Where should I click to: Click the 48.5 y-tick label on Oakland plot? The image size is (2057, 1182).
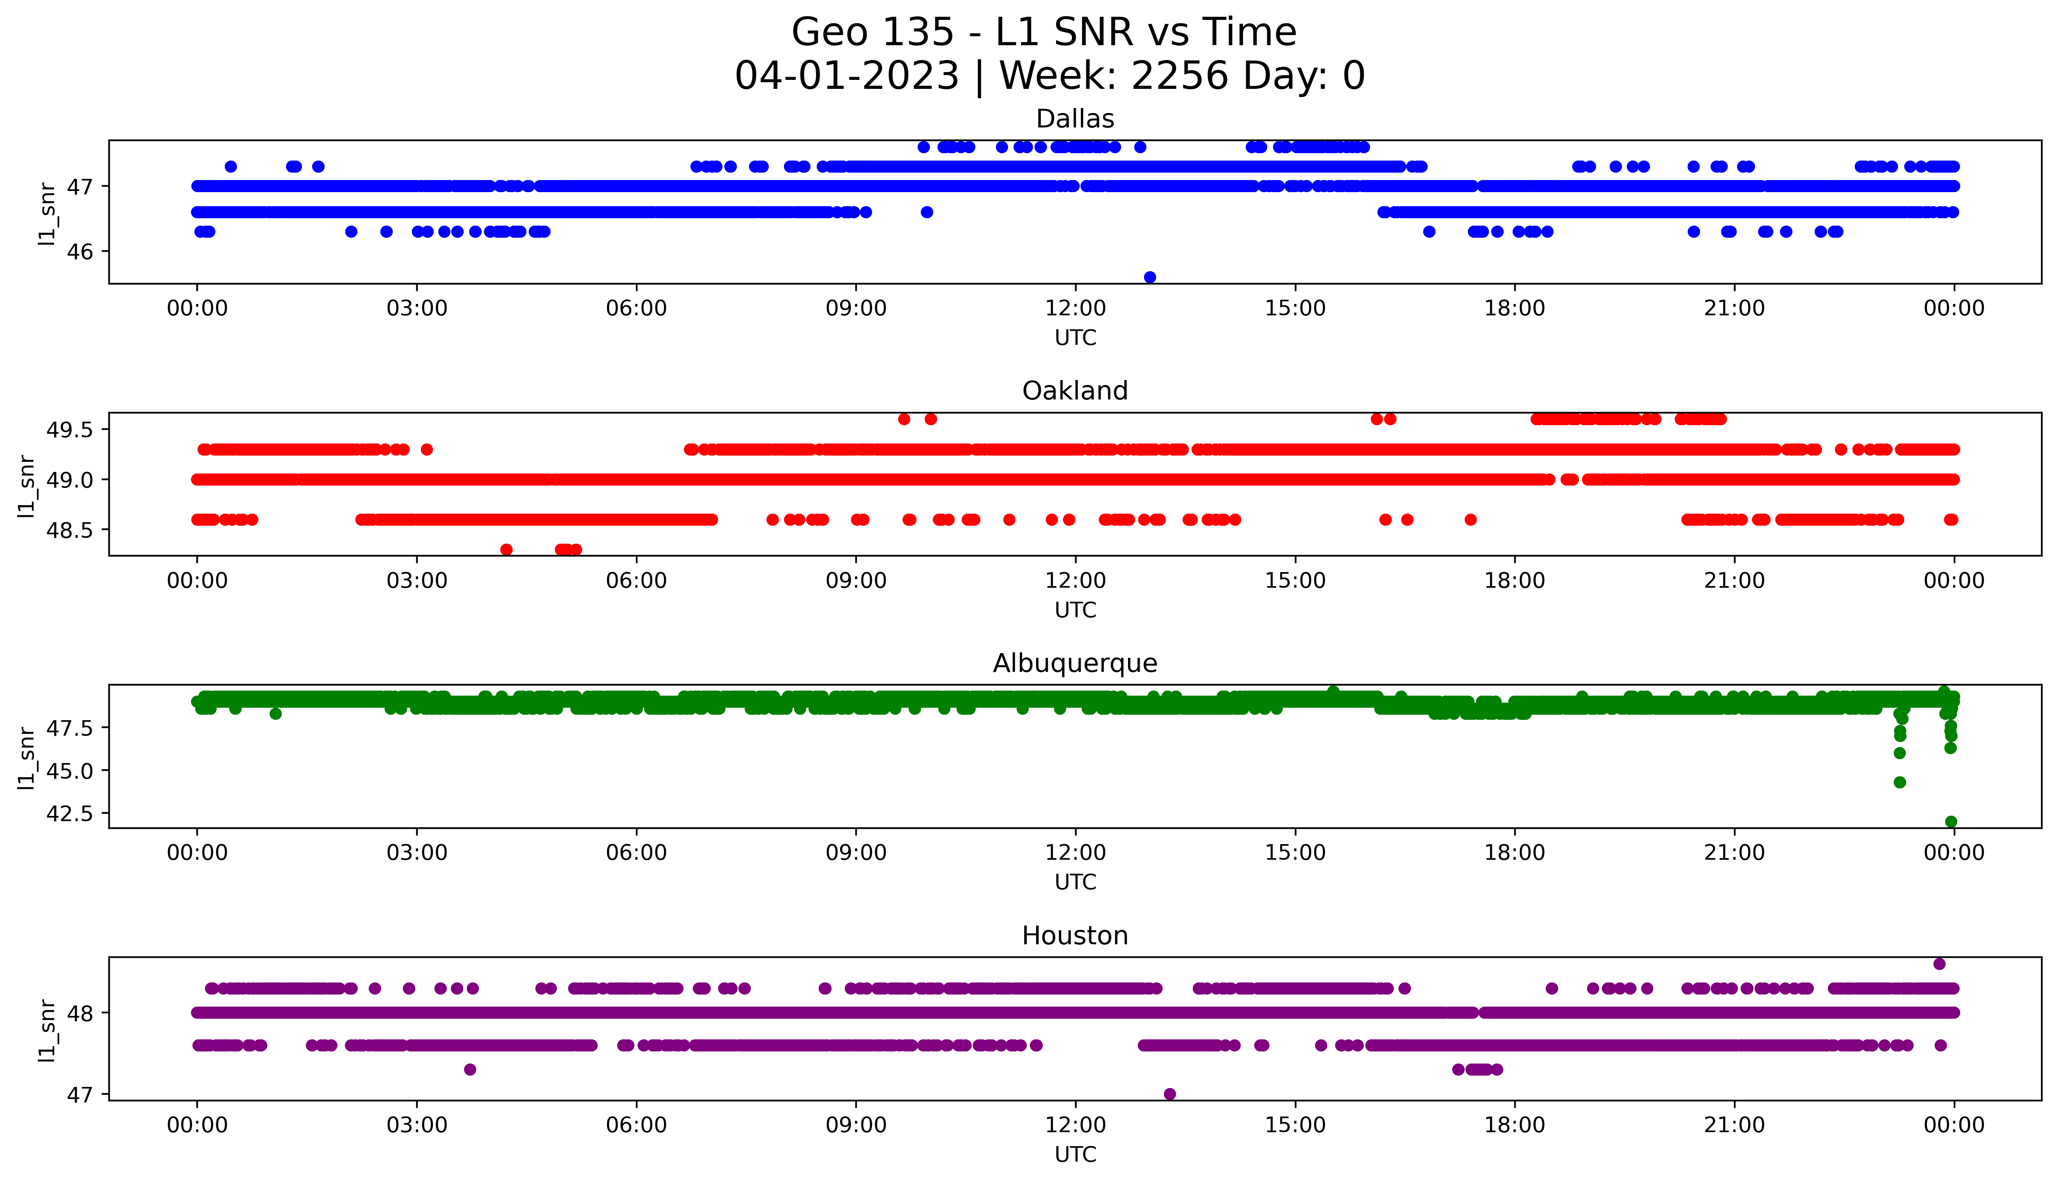[71, 529]
